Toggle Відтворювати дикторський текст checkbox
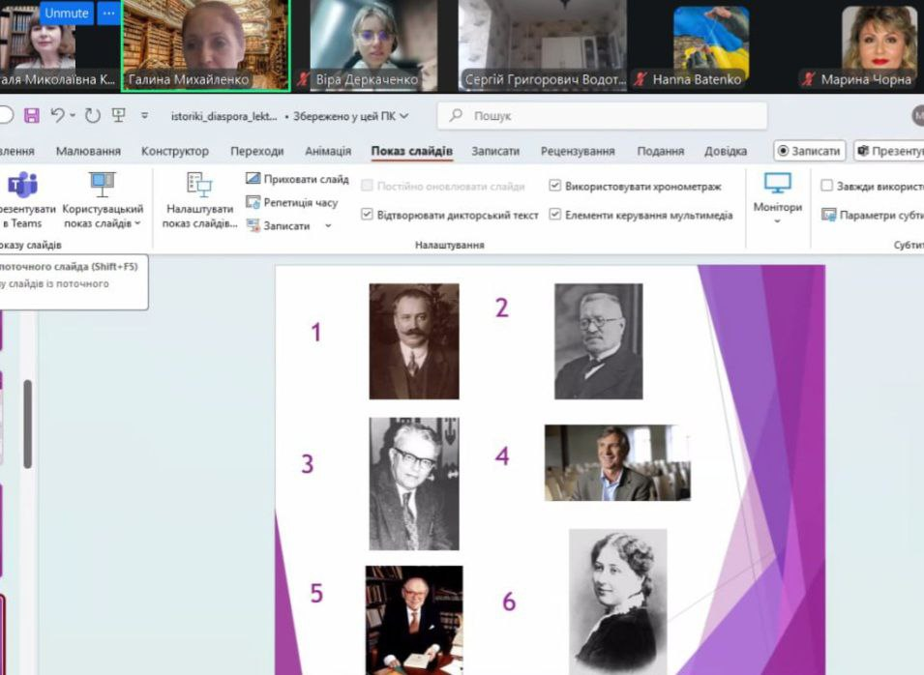Viewport: 924px width, 675px height. pyautogui.click(x=367, y=215)
